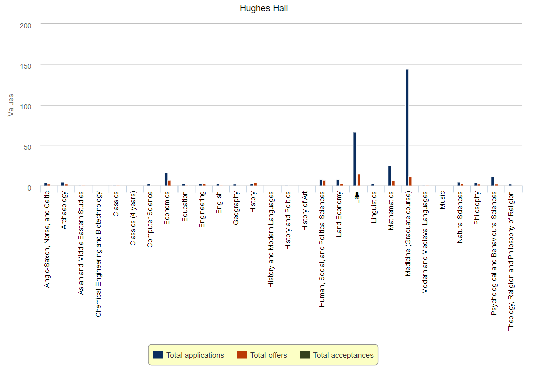
Task: Click the 50 value axis tick
Action: pyautogui.click(x=27, y=147)
